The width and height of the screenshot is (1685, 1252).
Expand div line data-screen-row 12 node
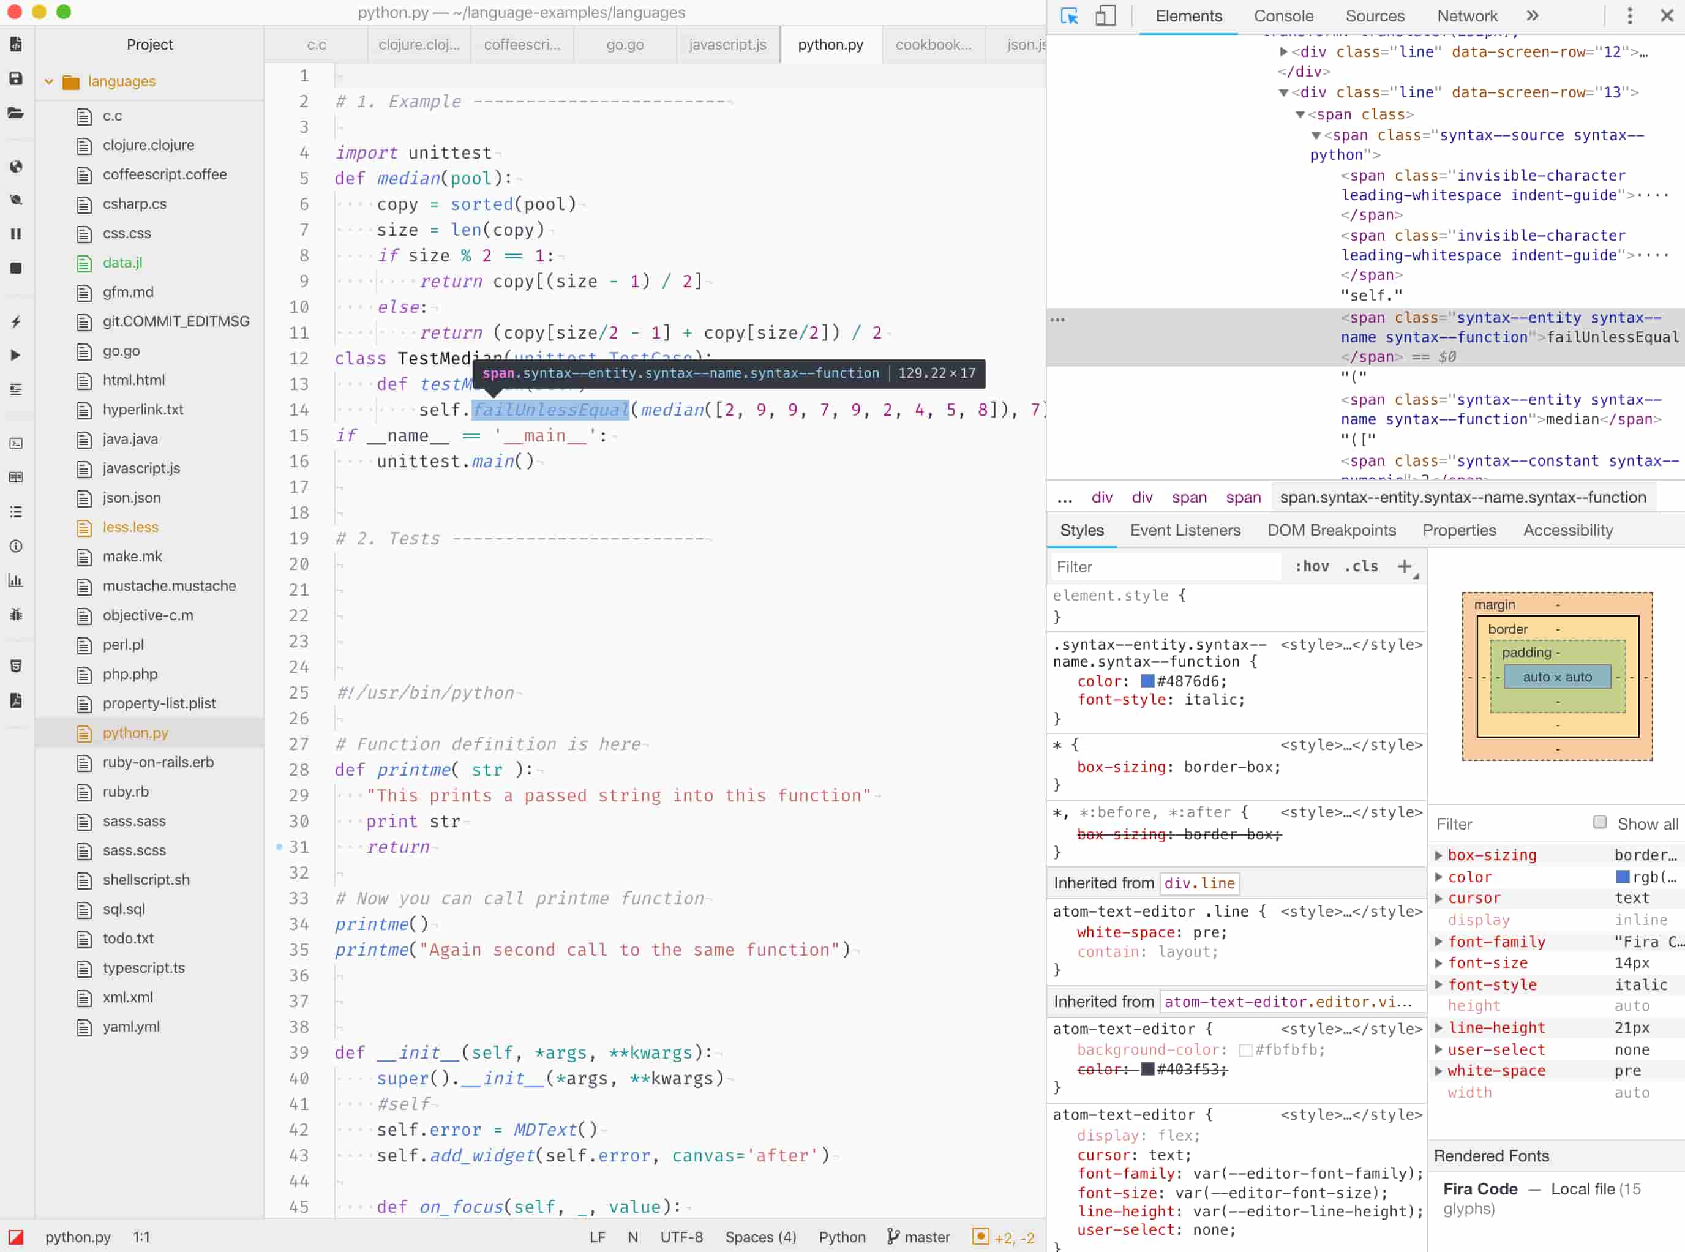click(1283, 51)
